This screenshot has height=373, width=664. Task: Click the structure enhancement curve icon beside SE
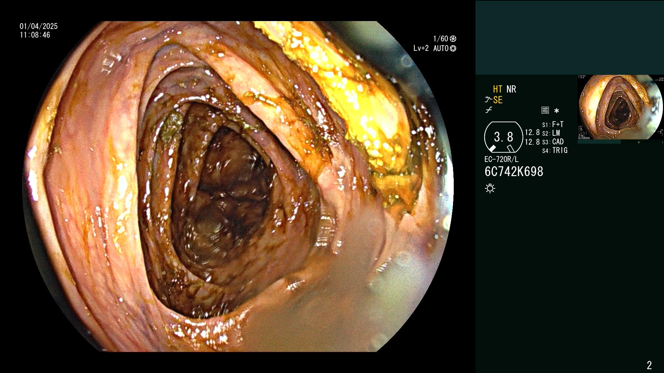pyautogui.click(x=488, y=100)
